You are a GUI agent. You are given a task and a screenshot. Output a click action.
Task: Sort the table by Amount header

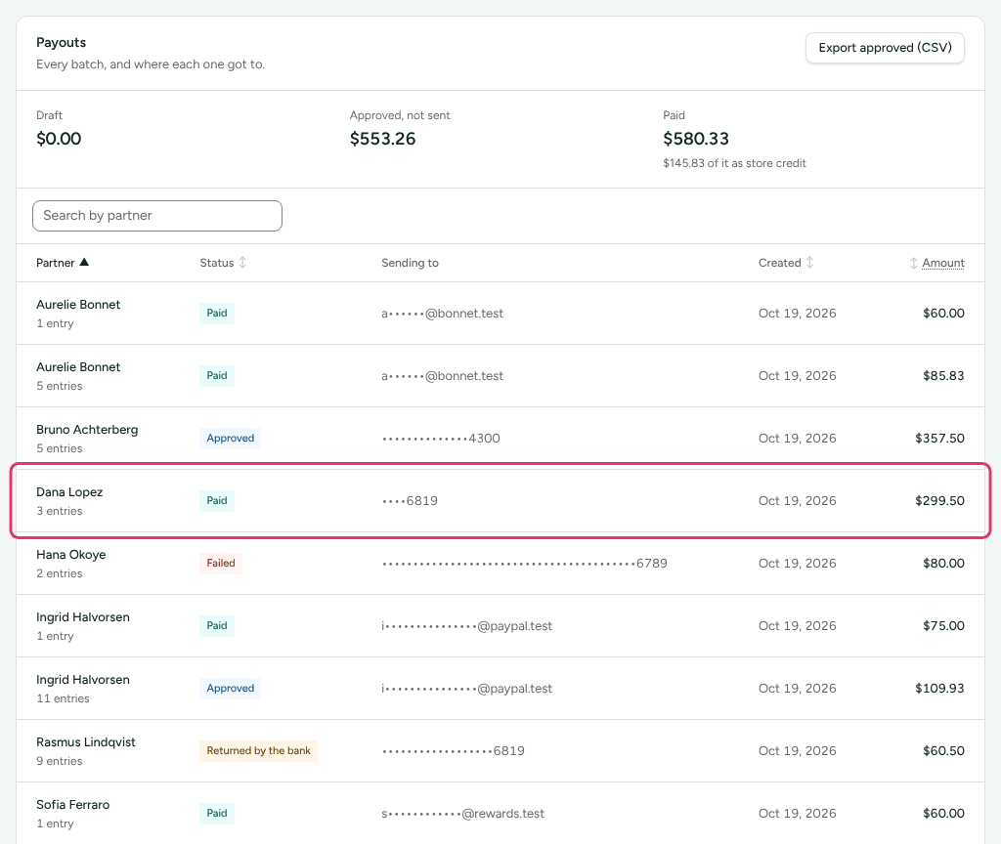click(x=943, y=263)
